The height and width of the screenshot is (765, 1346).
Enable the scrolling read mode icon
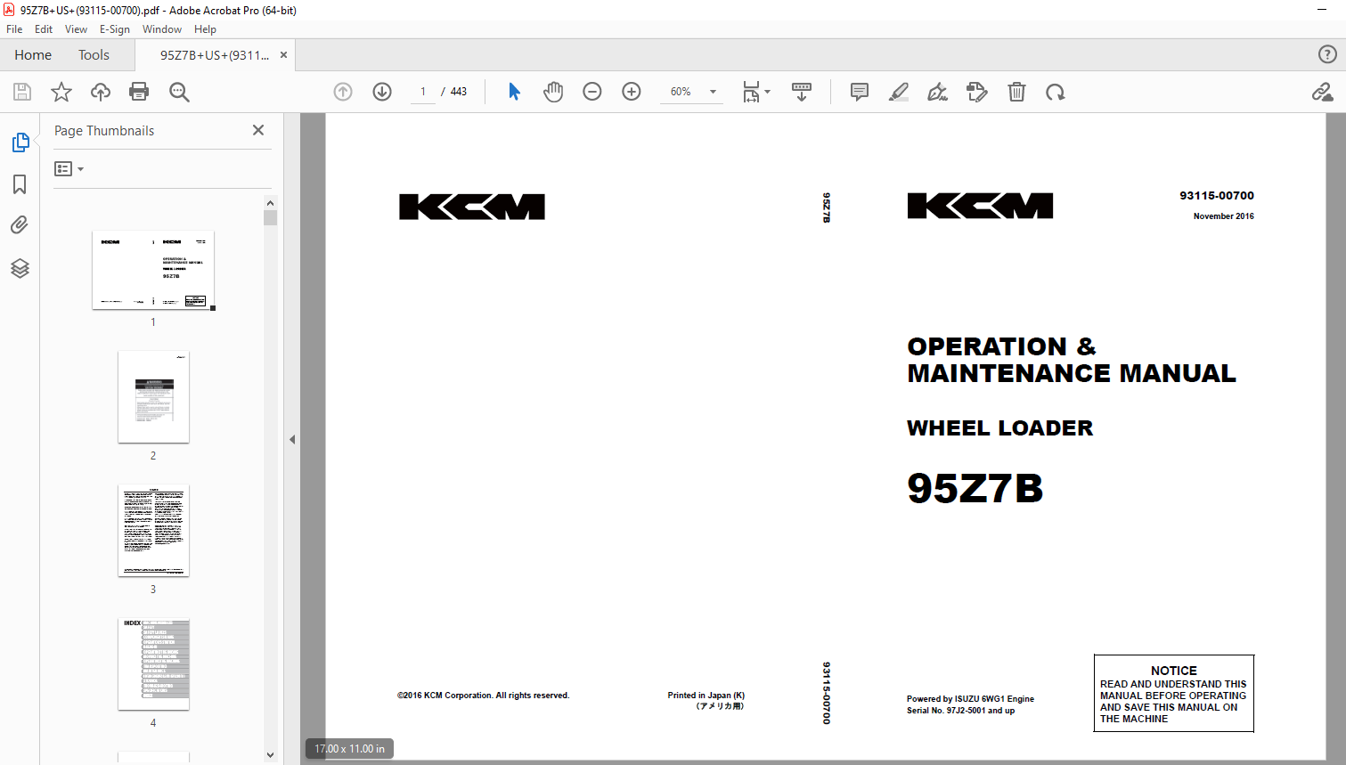(x=802, y=92)
